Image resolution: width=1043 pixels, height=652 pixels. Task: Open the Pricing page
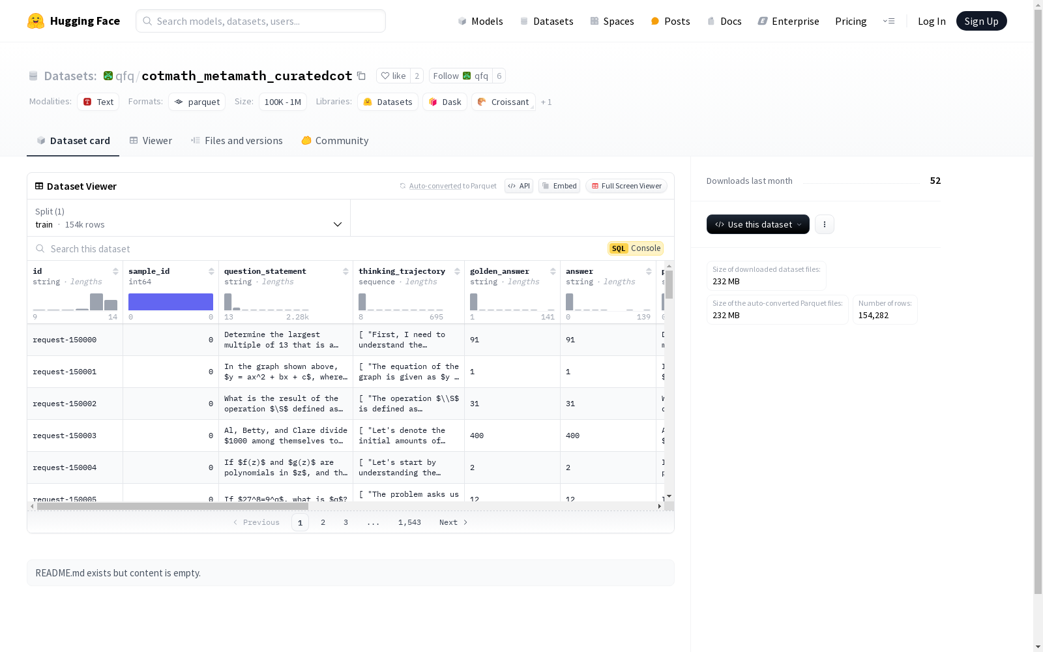(x=851, y=21)
